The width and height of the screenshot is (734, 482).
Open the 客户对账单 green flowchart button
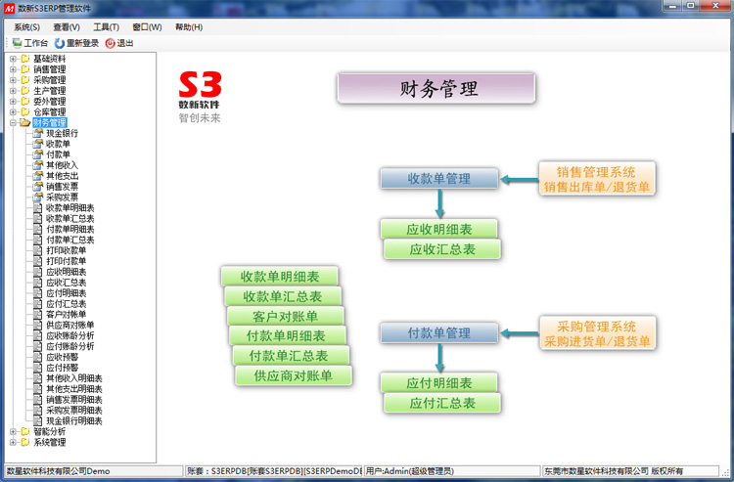pyautogui.click(x=286, y=317)
